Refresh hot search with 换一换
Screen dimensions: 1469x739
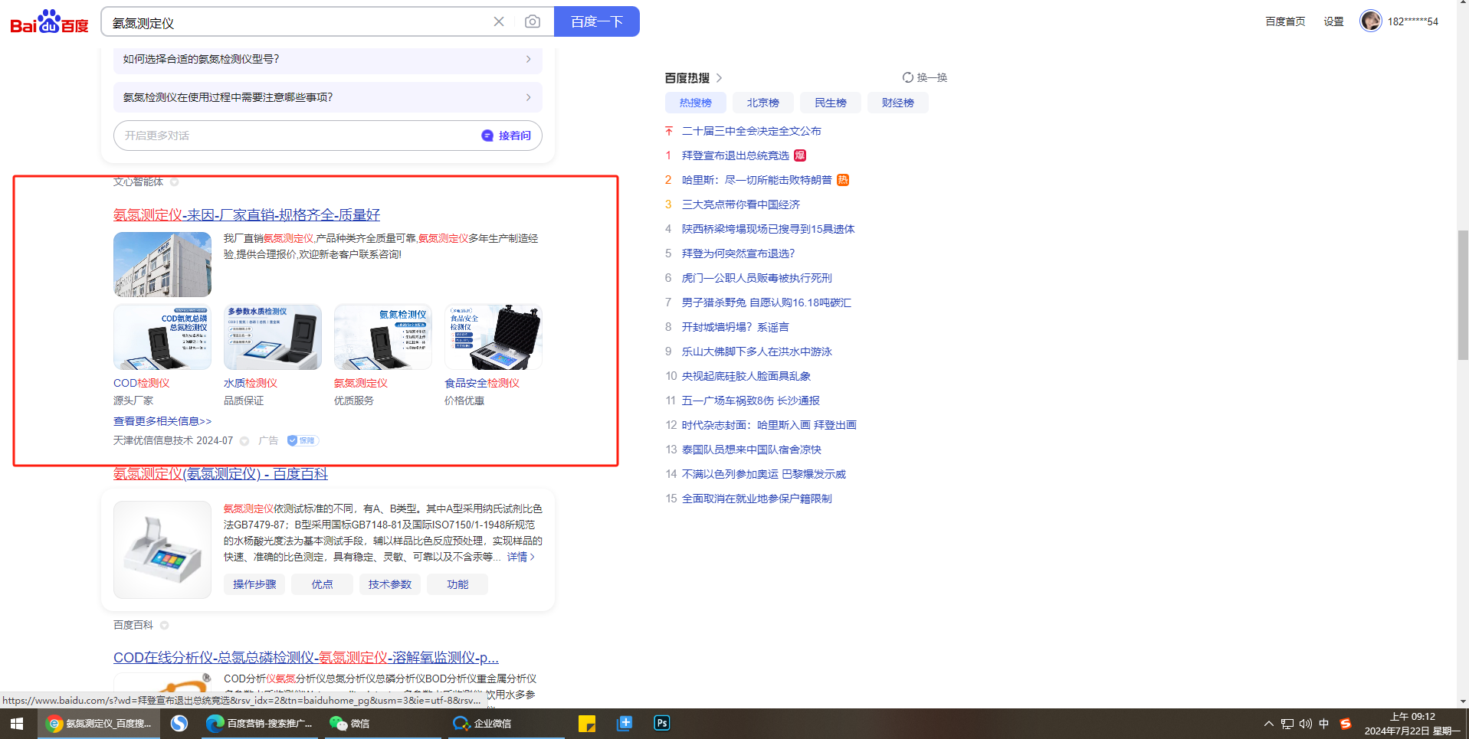925,77
